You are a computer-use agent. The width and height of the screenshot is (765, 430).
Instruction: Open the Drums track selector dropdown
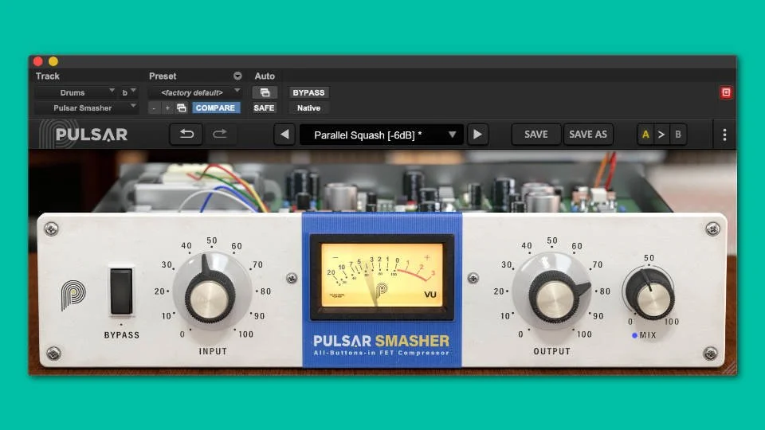point(76,92)
